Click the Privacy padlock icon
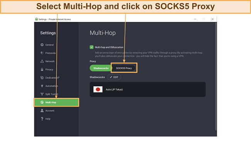251x141 pixels. click(x=42, y=69)
